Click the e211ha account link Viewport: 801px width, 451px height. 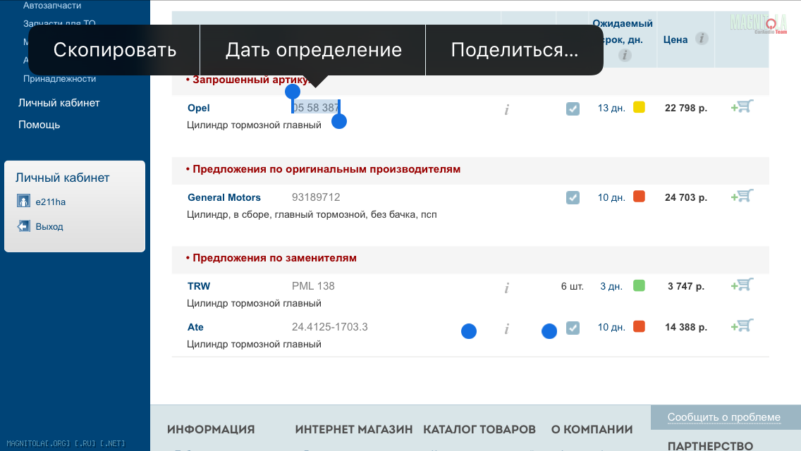[x=51, y=202]
